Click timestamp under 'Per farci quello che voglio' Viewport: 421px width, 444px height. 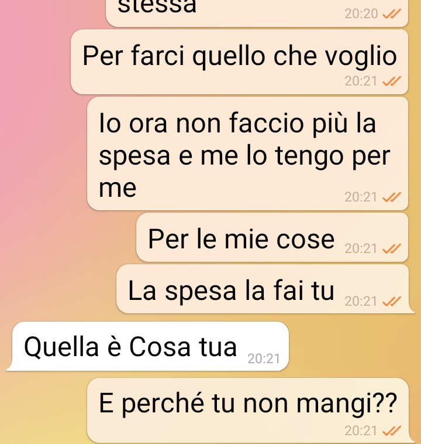[361, 81]
